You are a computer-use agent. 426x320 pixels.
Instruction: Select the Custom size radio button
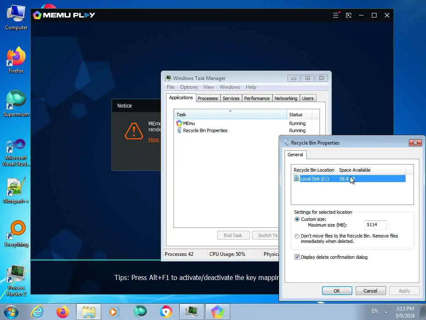click(x=297, y=219)
